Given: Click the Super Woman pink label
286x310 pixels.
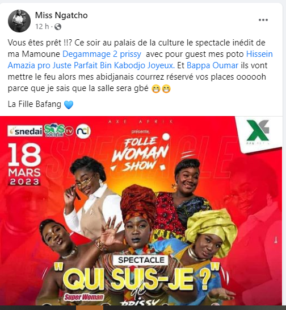Looking at the screenshot, I should (x=84, y=297).
